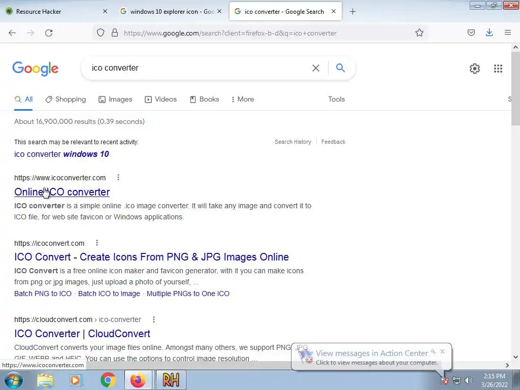Open a new browser tab
The image size is (520, 390).
[352, 12]
